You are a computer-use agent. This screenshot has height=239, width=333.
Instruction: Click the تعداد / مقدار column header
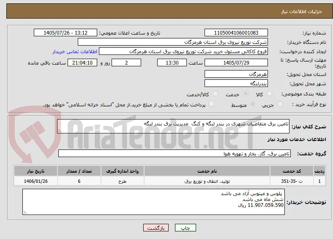pyautogui.click(x=79, y=171)
